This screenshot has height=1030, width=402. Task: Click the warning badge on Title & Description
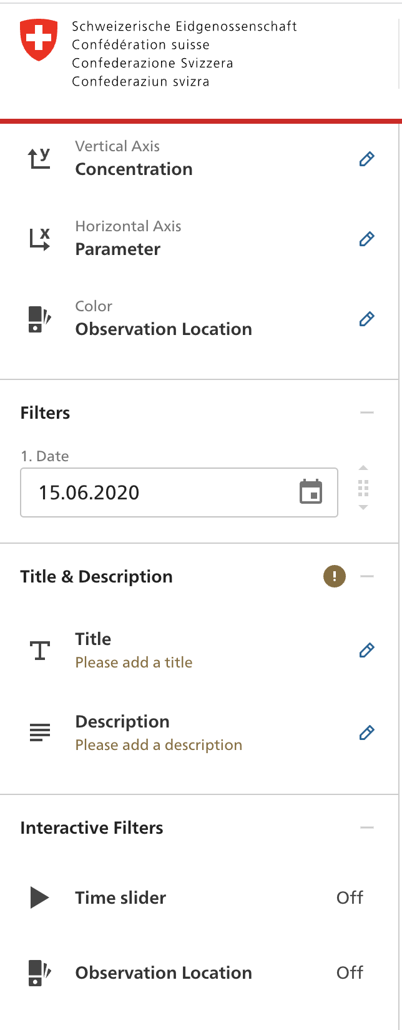coord(334,576)
